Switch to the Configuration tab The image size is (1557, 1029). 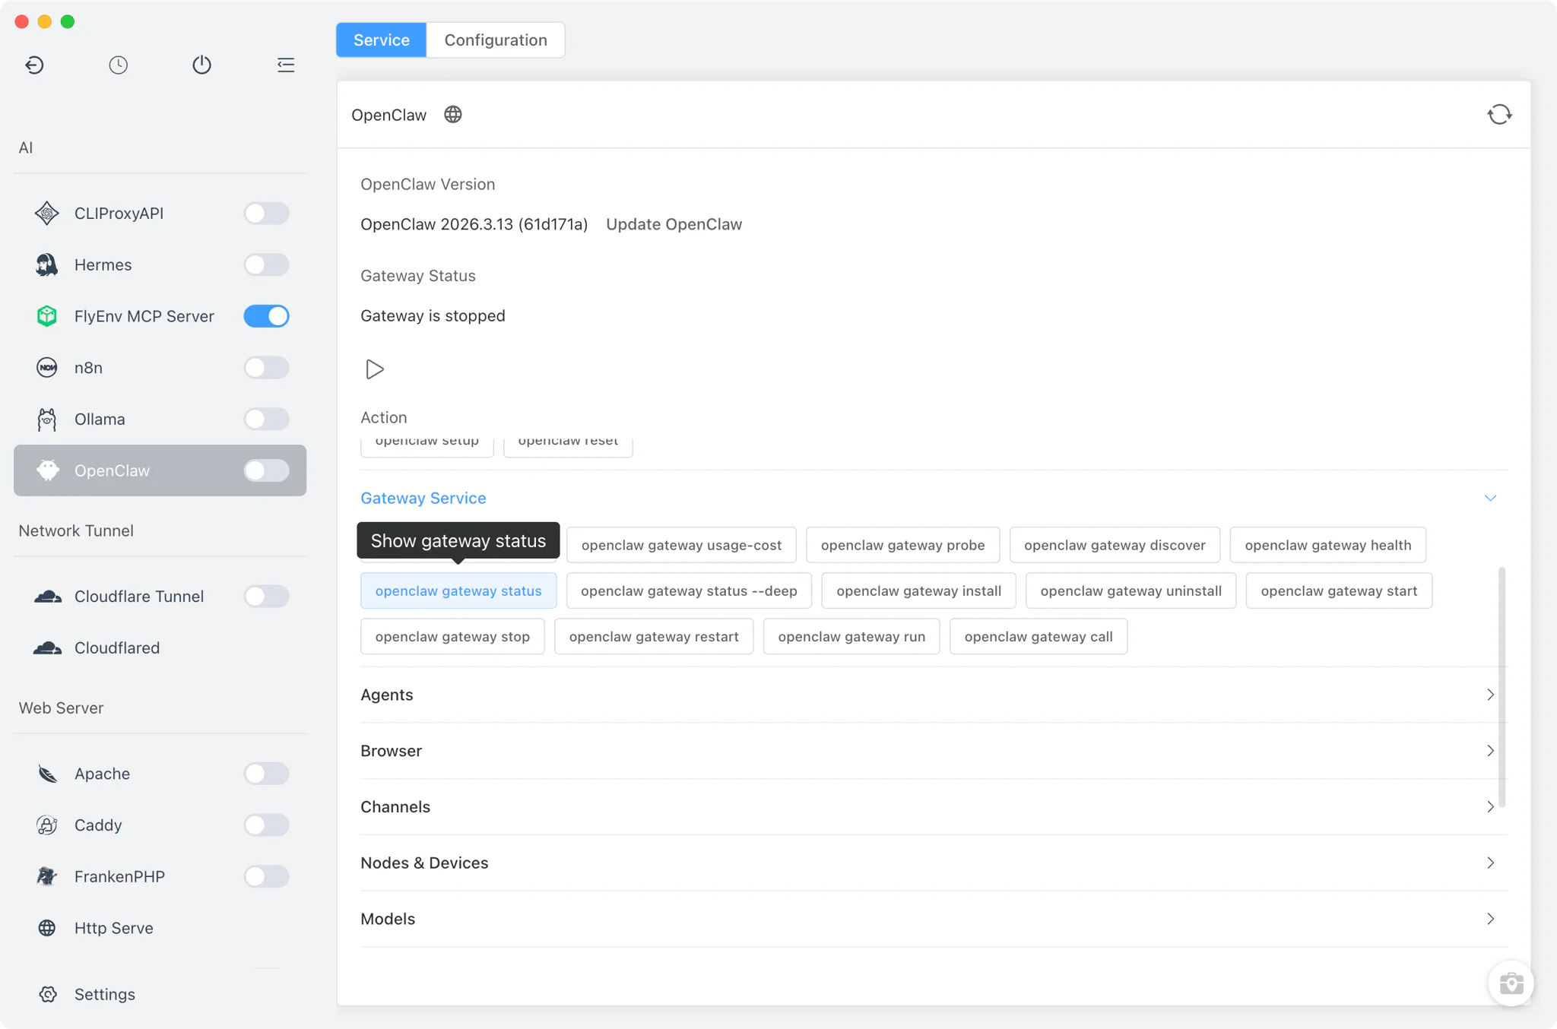pyautogui.click(x=496, y=40)
